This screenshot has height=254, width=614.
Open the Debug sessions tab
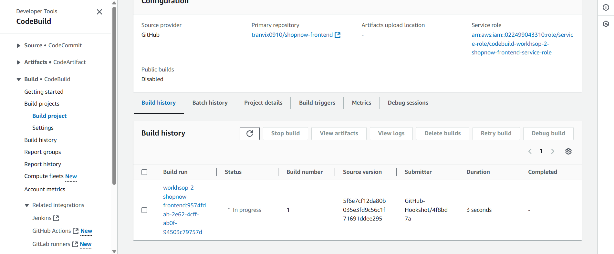pos(408,103)
